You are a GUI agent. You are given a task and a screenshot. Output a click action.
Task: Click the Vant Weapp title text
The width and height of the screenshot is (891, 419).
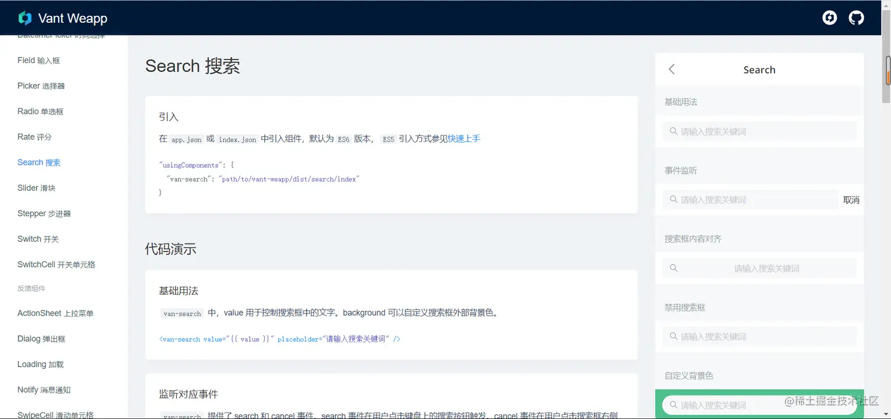click(72, 18)
